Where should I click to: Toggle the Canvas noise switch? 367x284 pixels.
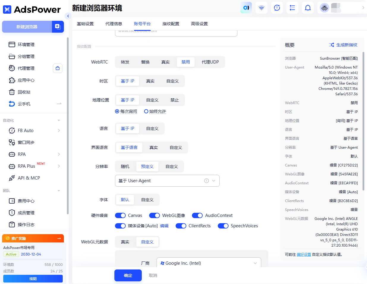120,215
